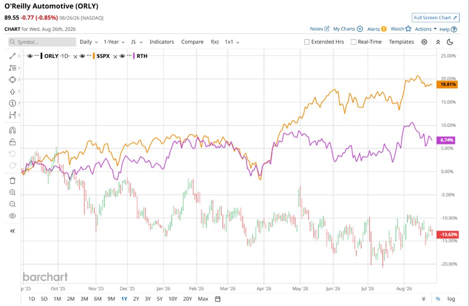Open the Compare menu
The image size is (469, 306).
192,42
